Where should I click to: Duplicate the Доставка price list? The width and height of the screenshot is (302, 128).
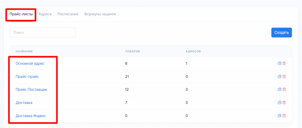pos(279,103)
